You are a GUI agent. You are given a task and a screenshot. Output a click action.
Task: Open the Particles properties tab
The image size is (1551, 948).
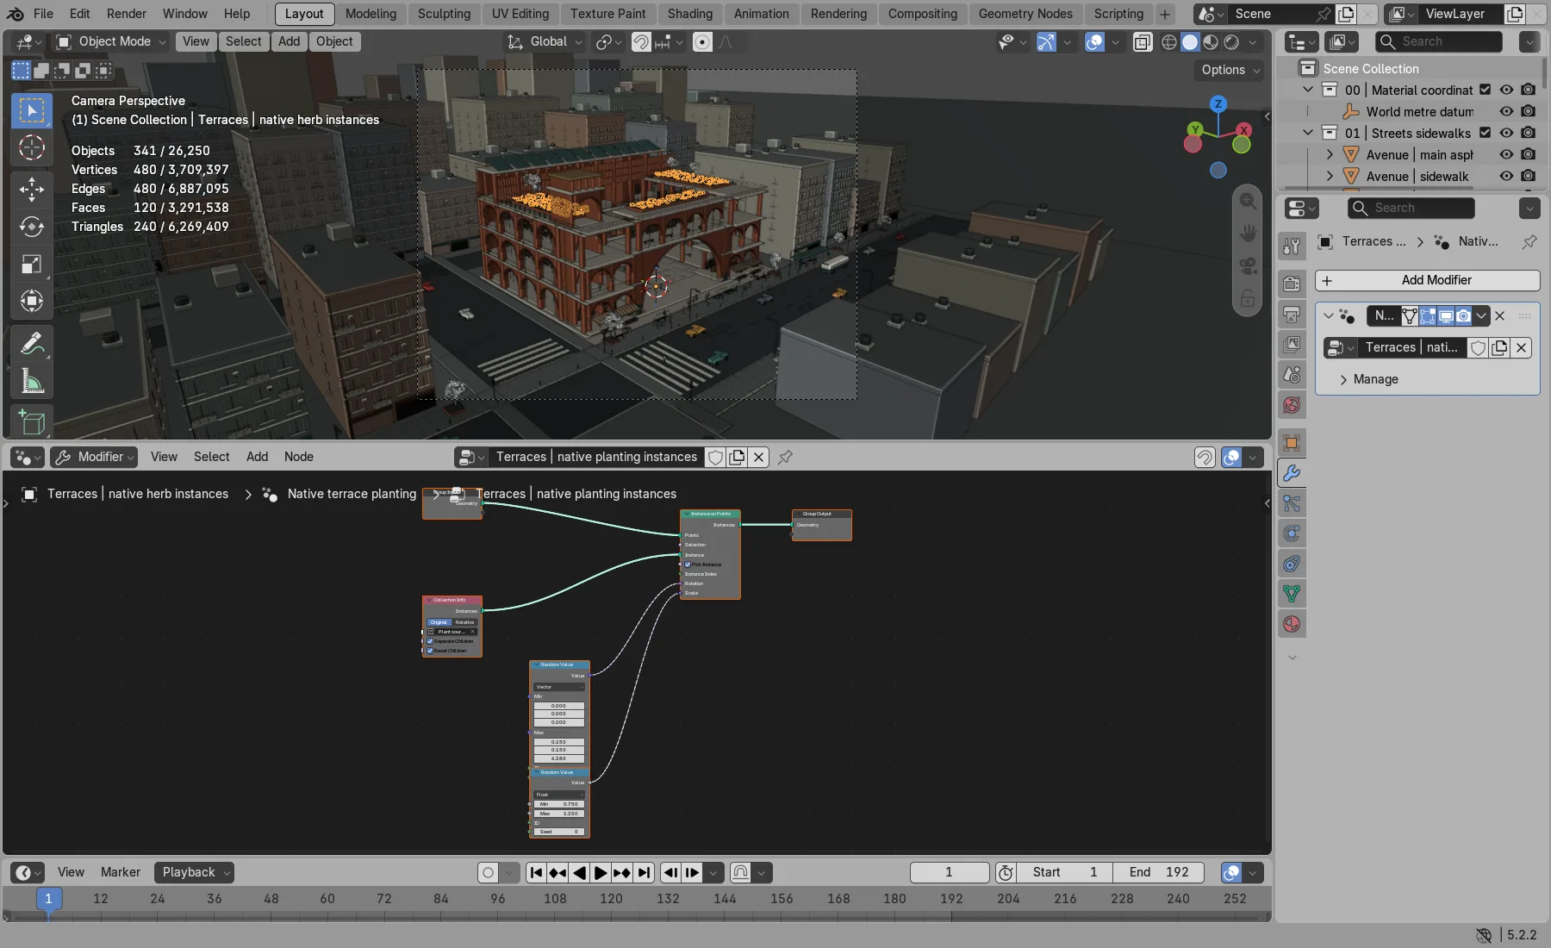(1292, 503)
